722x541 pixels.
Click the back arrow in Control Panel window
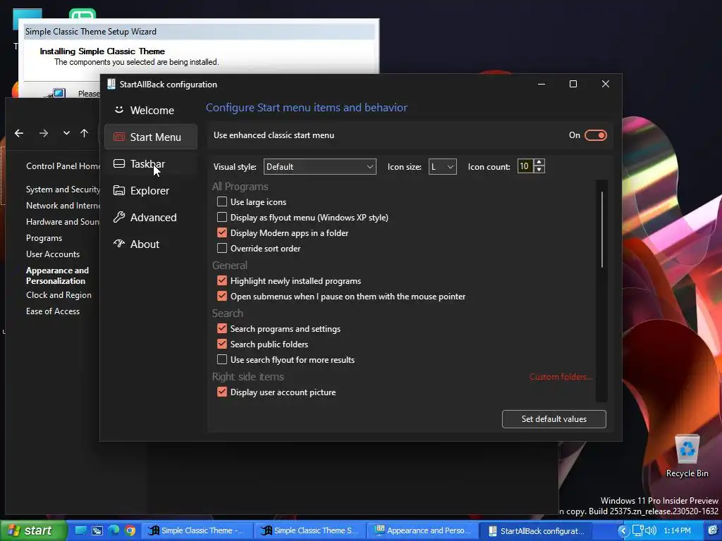[19, 133]
